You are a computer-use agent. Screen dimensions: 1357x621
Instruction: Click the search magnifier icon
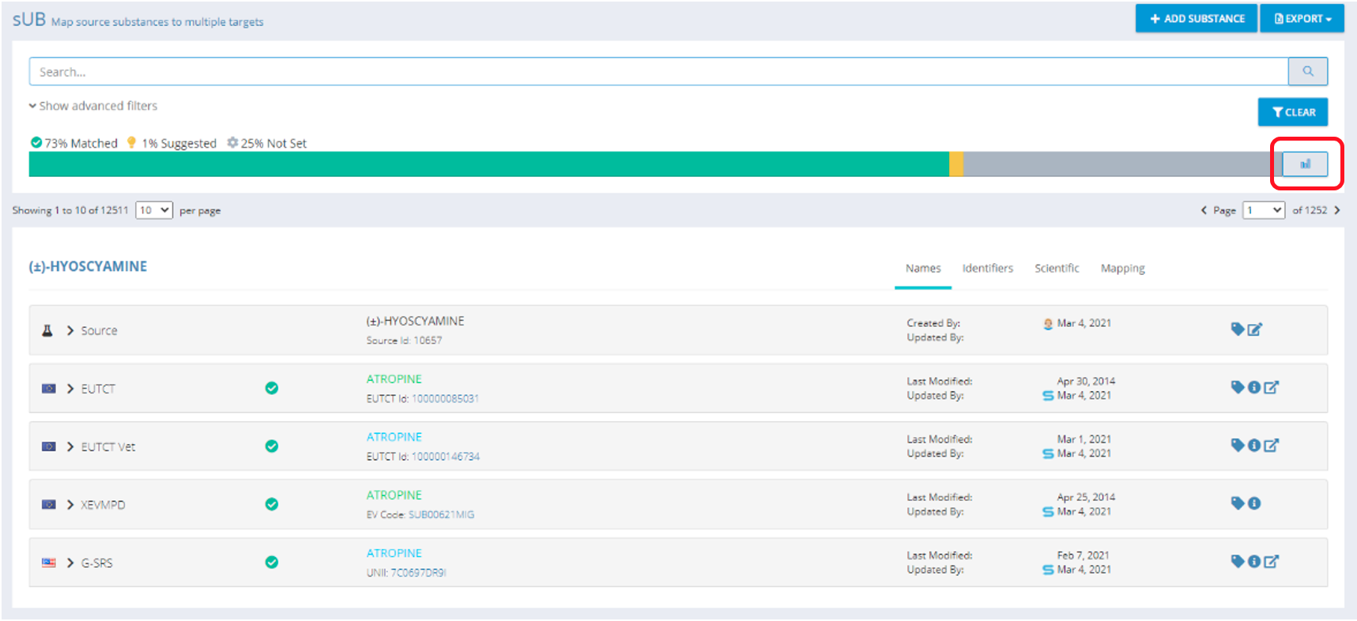point(1308,71)
